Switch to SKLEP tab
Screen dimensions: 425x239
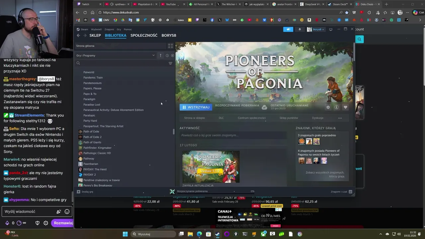95,35
